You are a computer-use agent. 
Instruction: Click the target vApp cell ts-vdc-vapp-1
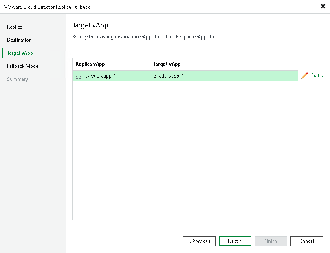pos(168,76)
